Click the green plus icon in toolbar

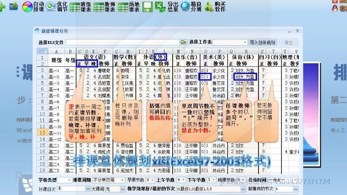[2, 6]
